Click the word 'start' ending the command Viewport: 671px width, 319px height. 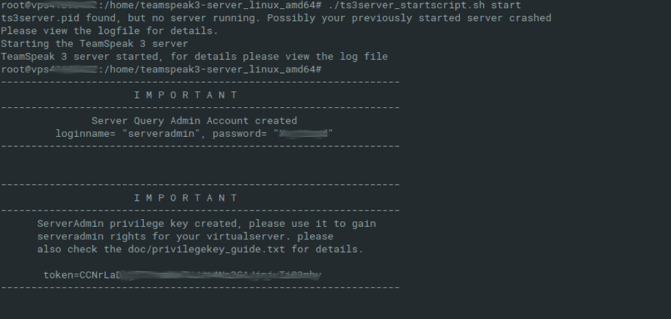point(487,6)
